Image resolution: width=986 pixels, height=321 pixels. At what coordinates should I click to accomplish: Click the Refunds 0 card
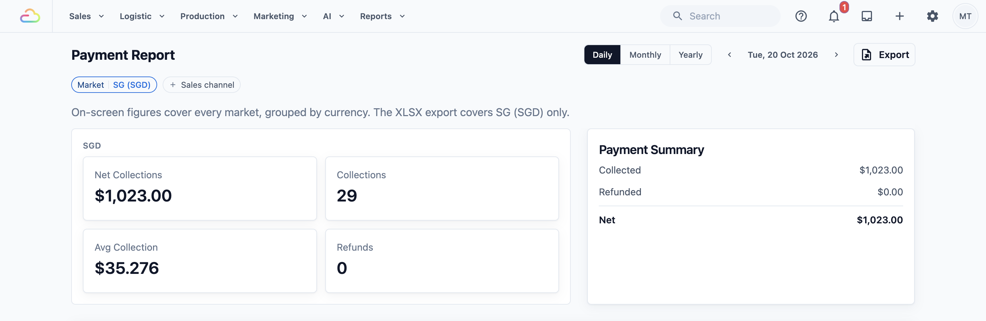pyautogui.click(x=442, y=261)
